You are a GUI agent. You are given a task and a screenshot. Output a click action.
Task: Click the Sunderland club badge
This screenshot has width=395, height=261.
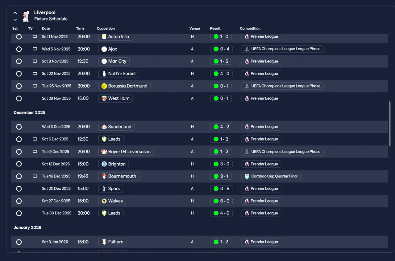tap(104, 127)
